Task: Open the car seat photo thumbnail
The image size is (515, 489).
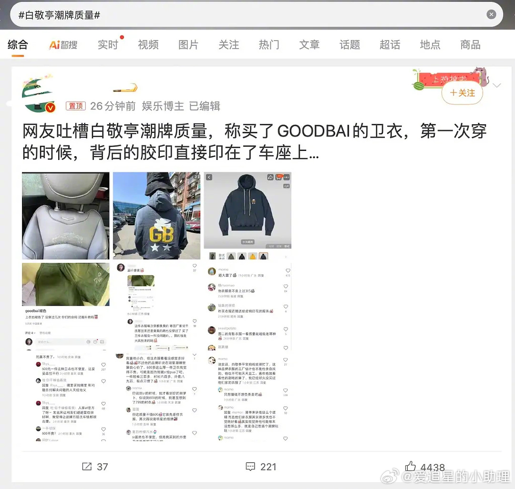Action: coord(66,216)
